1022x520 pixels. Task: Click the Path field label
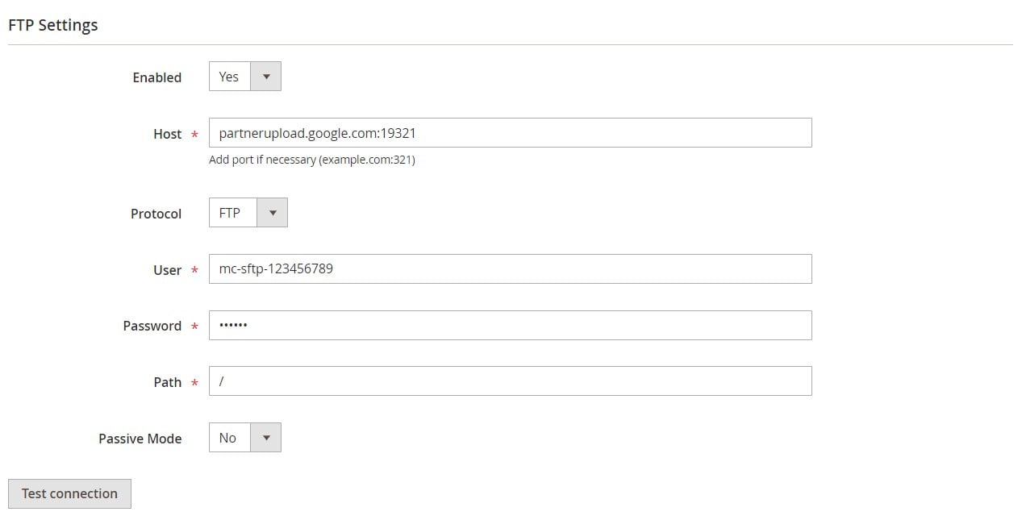click(x=168, y=382)
